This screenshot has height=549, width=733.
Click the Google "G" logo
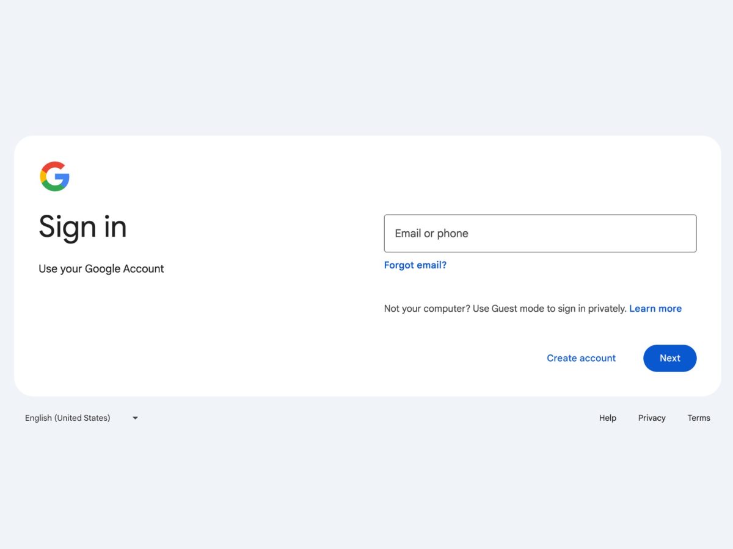point(55,176)
